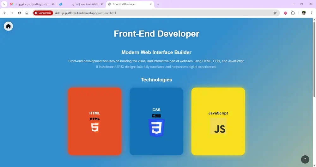Close the Front-End Developer tab
This screenshot has height=167, width=316.
[150, 4]
